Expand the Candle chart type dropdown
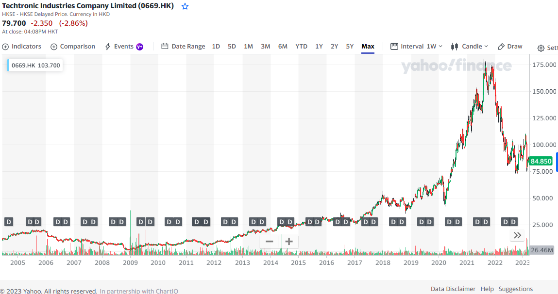The height and width of the screenshot is (294, 558). [470, 47]
